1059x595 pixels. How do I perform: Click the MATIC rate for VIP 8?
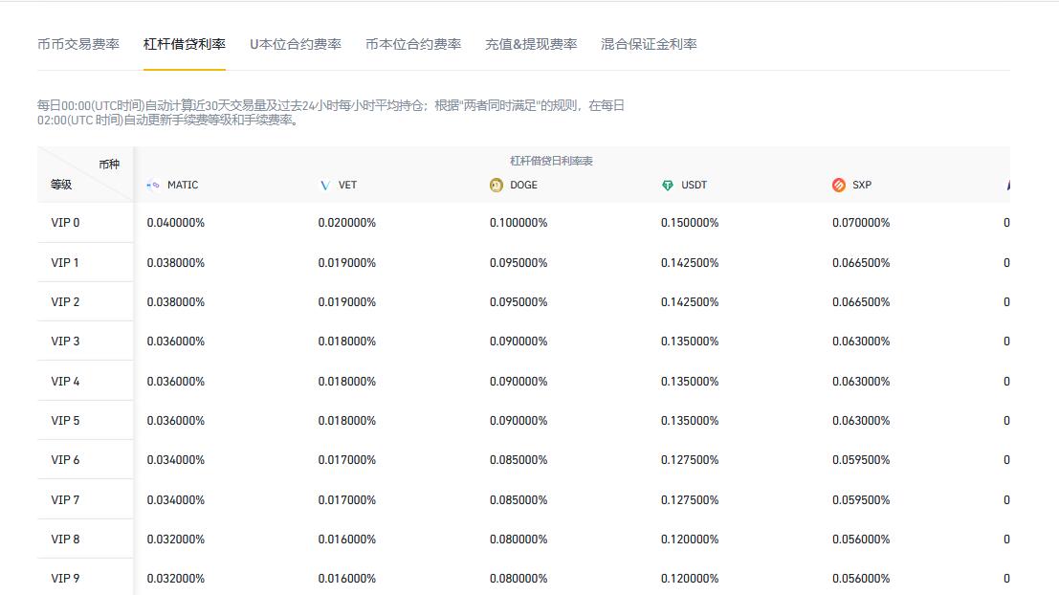(x=175, y=540)
